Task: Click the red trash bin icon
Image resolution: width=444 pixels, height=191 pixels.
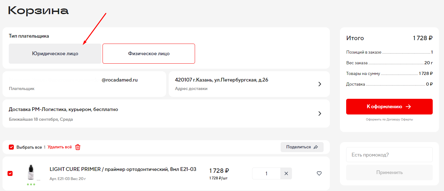Action: click(x=78, y=147)
